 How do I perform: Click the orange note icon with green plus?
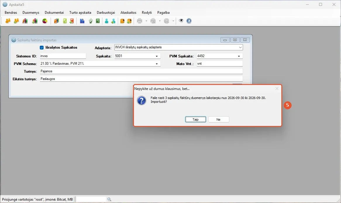129,21
